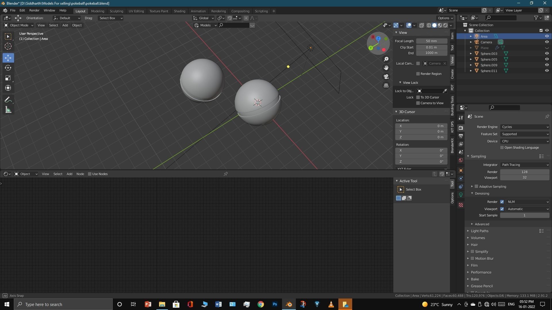Viewport: 552px width, 310px height.
Task: Open Blender from the Windows taskbar
Action: point(289,304)
